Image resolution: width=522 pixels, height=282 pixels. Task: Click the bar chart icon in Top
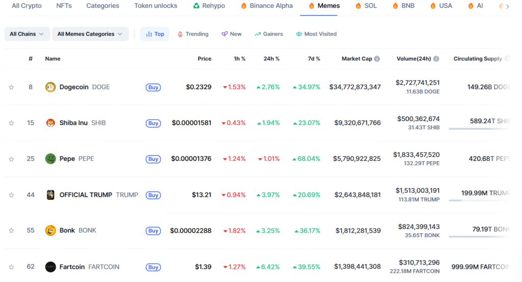pos(149,34)
